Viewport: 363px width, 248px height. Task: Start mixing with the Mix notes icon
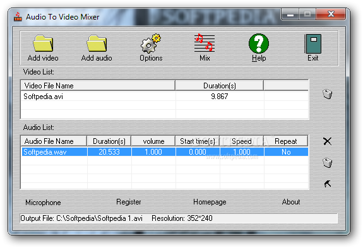click(205, 43)
